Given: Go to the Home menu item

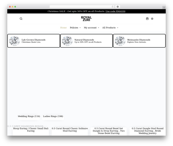Looking at the screenshot, I should pos(63,28).
